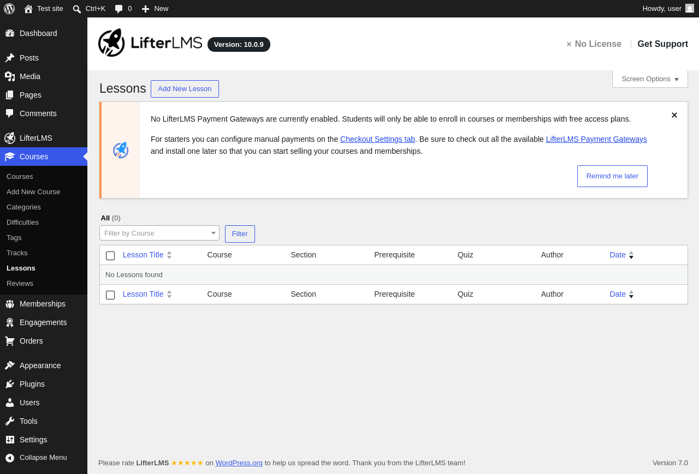Click the Media icon in sidebar

coord(10,76)
